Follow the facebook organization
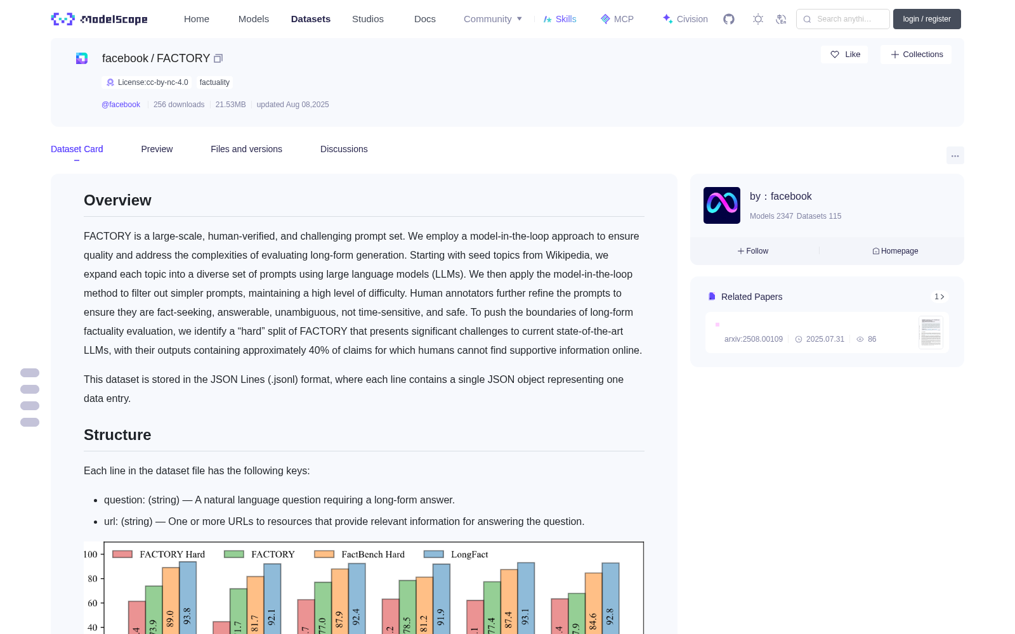The height and width of the screenshot is (634, 1015). tap(753, 251)
